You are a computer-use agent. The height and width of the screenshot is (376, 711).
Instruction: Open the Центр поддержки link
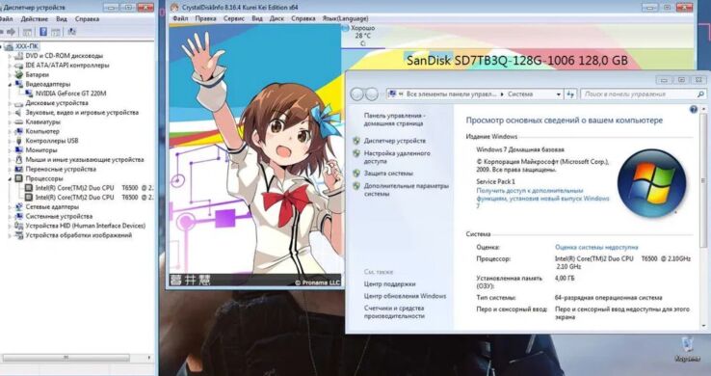click(389, 283)
